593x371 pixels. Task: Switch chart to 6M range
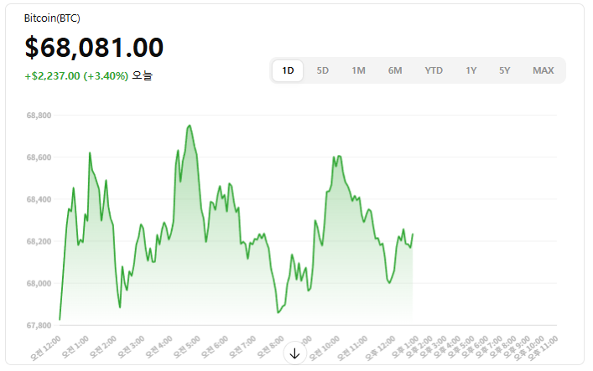tap(395, 70)
